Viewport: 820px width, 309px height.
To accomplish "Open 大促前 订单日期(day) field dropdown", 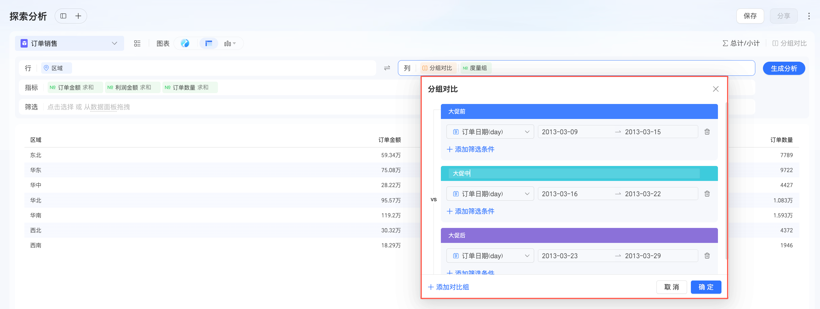I will pyautogui.click(x=490, y=132).
